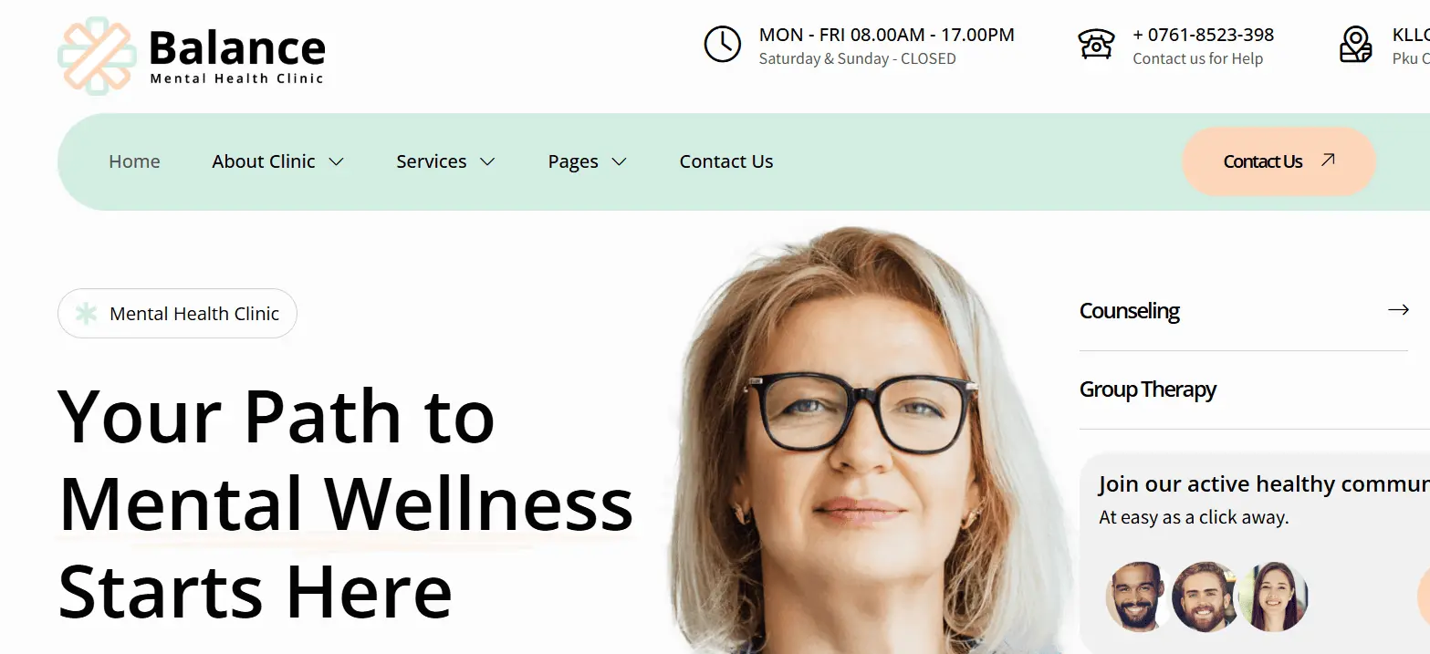Image resolution: width=1430 pixels, height=654 pixels.
Task: Click the arrow icon next to Counseling
Action: [x=1398, y=310]
